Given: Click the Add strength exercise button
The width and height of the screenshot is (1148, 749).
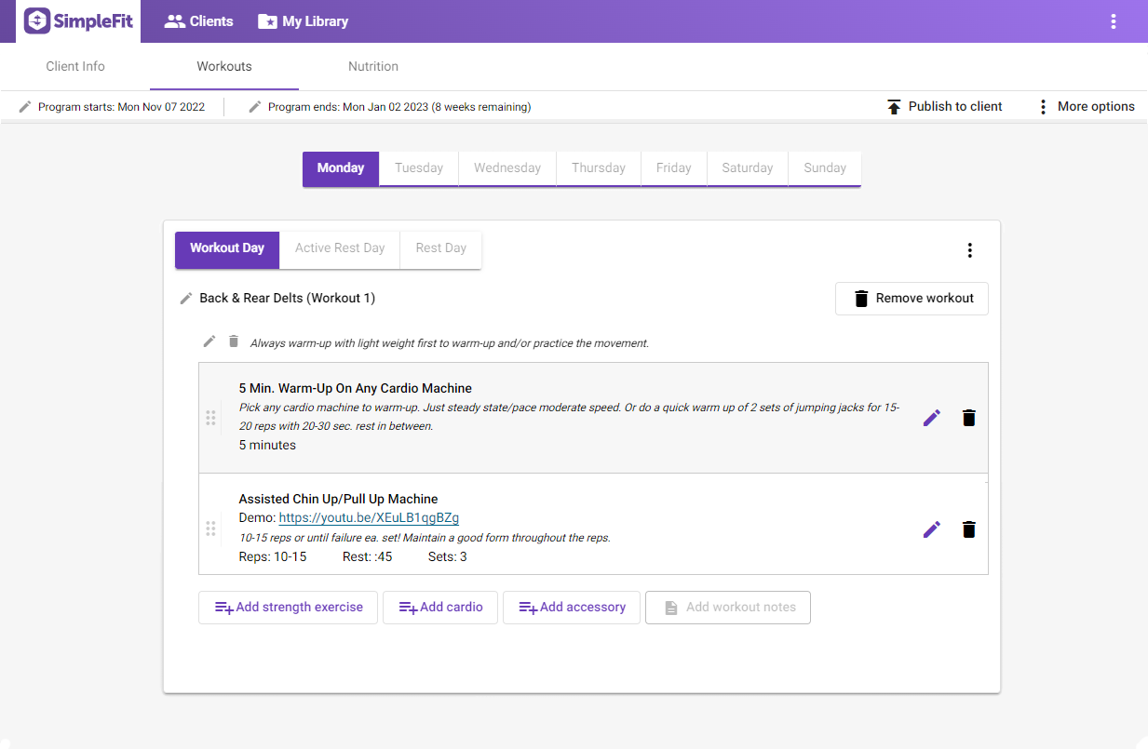Looking at the screenshot, I should coord(288,607).
